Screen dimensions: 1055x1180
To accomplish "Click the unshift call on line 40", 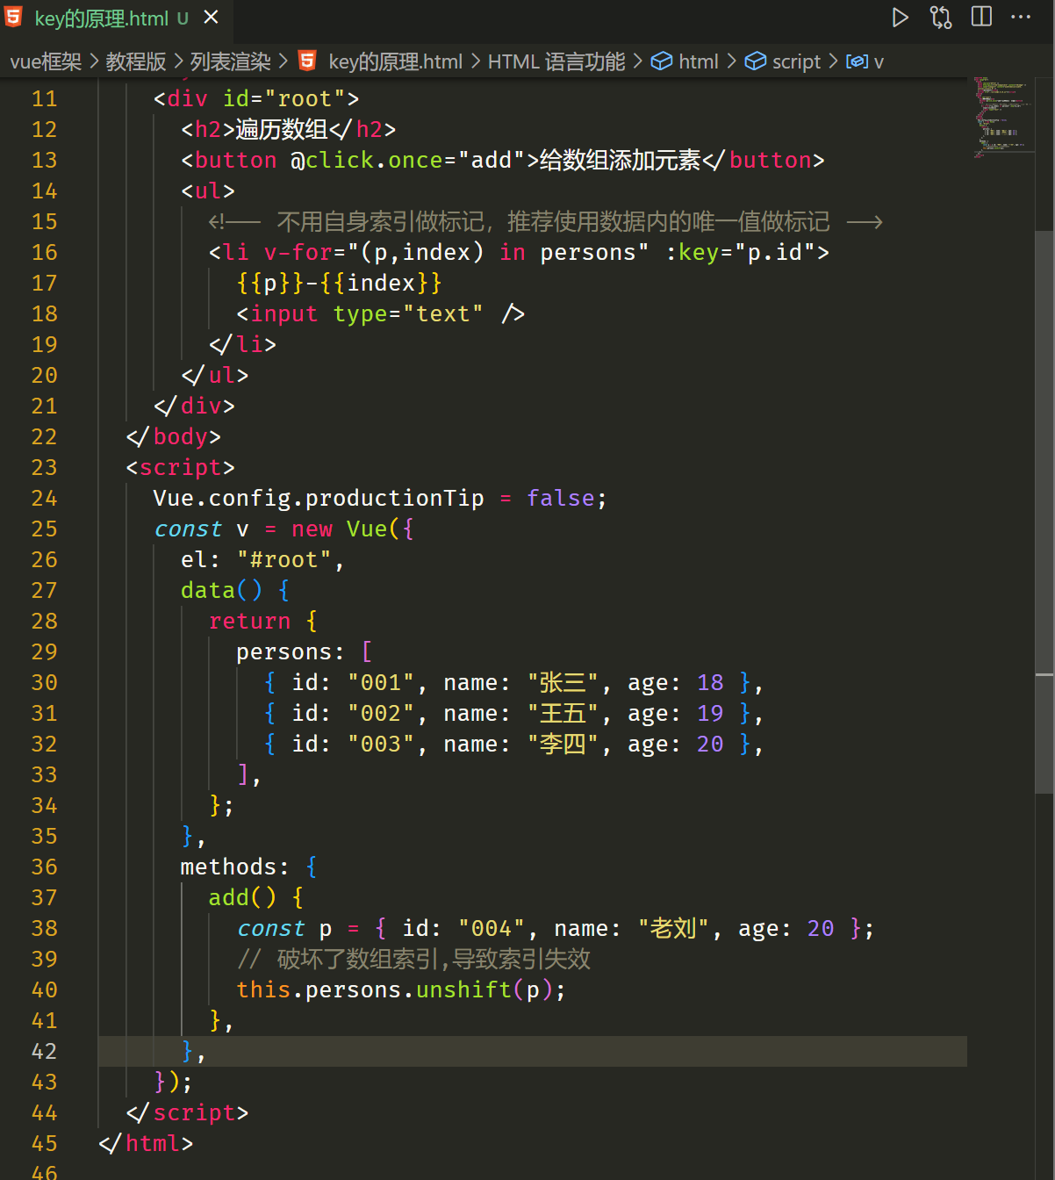I will pos(463,989).
